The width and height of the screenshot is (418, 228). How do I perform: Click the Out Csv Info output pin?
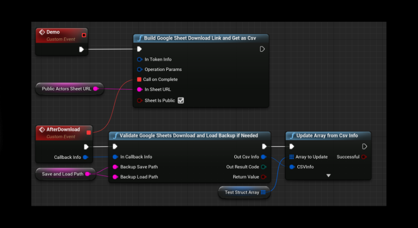pos(264,157)
